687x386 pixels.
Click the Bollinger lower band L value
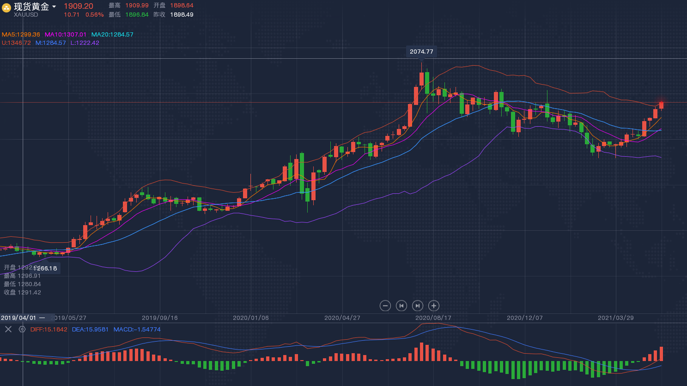(x=85, y=43)
